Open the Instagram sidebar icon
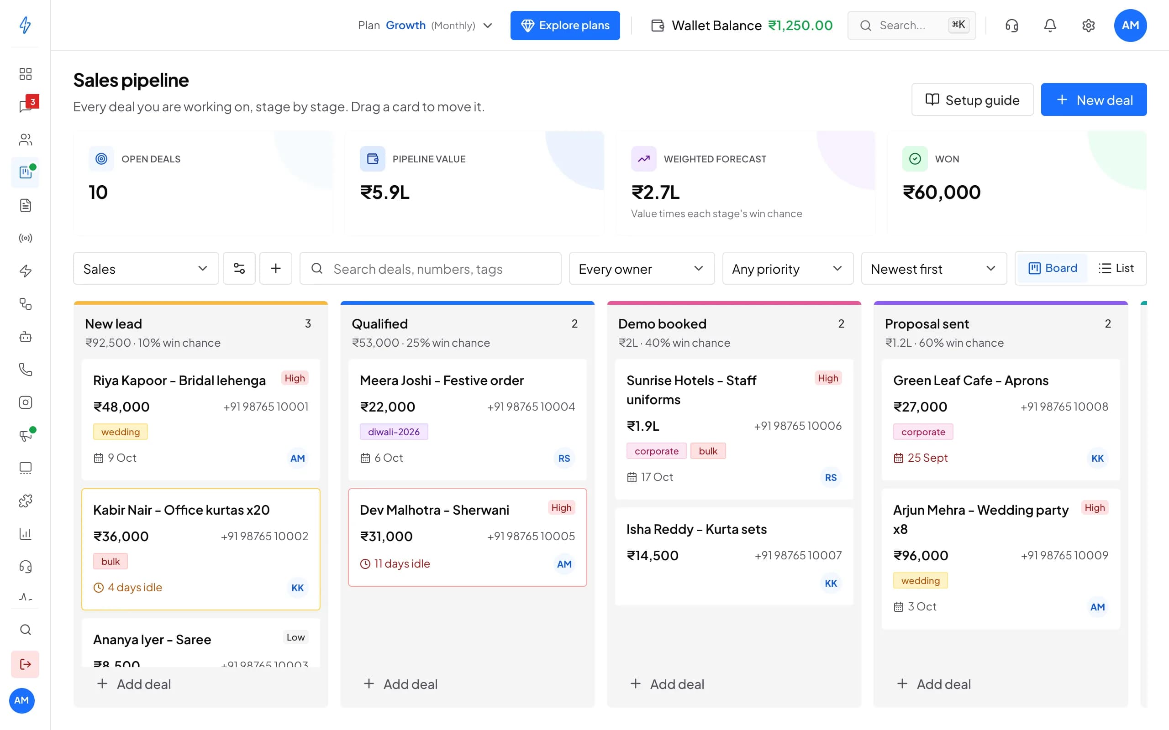This screenshot has height=730, width=1169. pos(25,402)
